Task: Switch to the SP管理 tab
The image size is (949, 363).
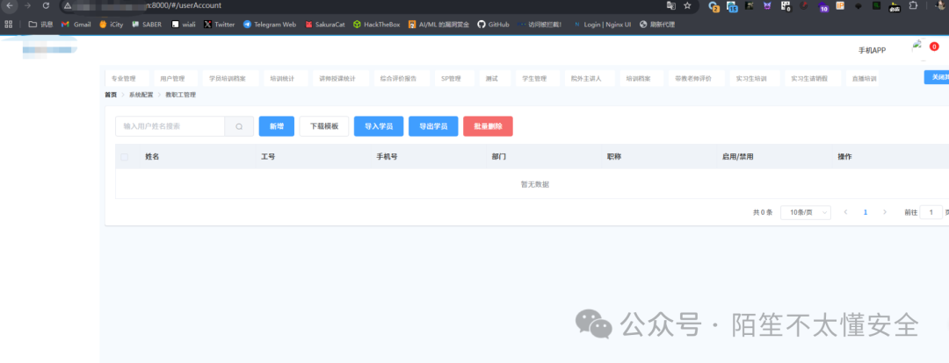Action: tap(454, 79)
